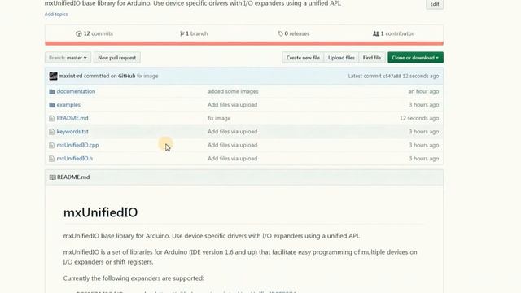The image size is (521, 293).
Task: Click the mxUnifiedIO.cpp file icon
Action: coord(51,145)
